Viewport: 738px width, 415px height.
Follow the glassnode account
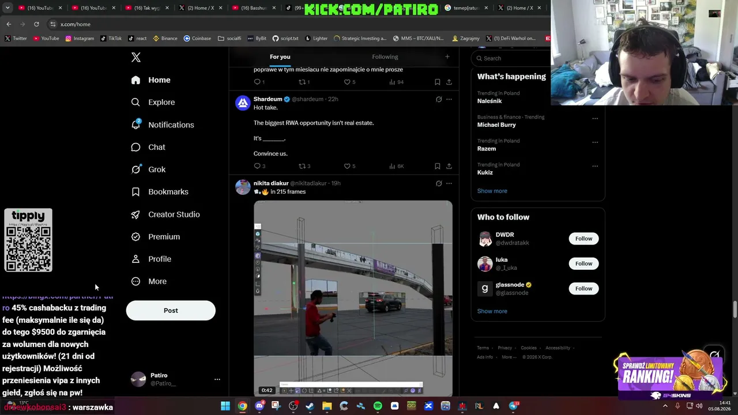583,288
